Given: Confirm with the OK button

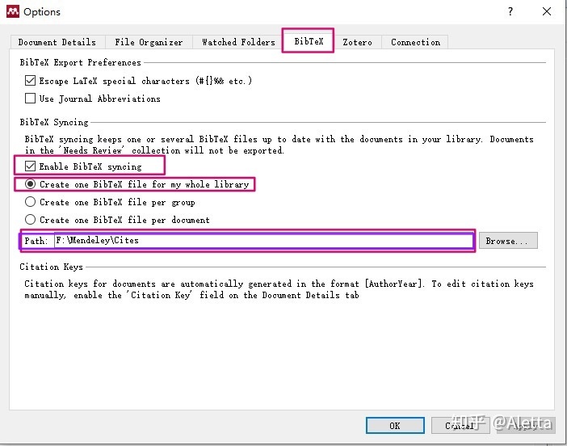Looking at the screenshot, I should click(x=395, y=425).
